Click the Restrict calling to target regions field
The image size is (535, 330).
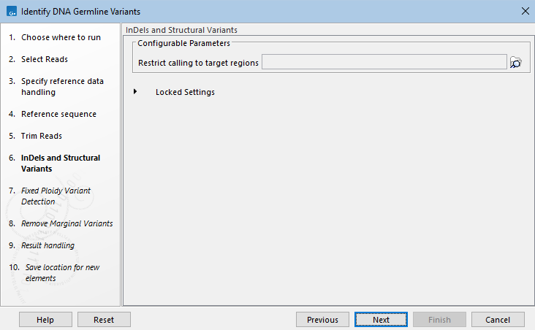384,63
